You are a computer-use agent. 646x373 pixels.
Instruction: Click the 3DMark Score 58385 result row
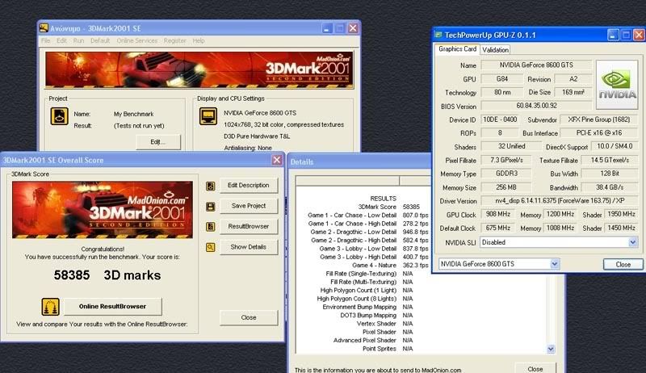(x=388, y=207)
